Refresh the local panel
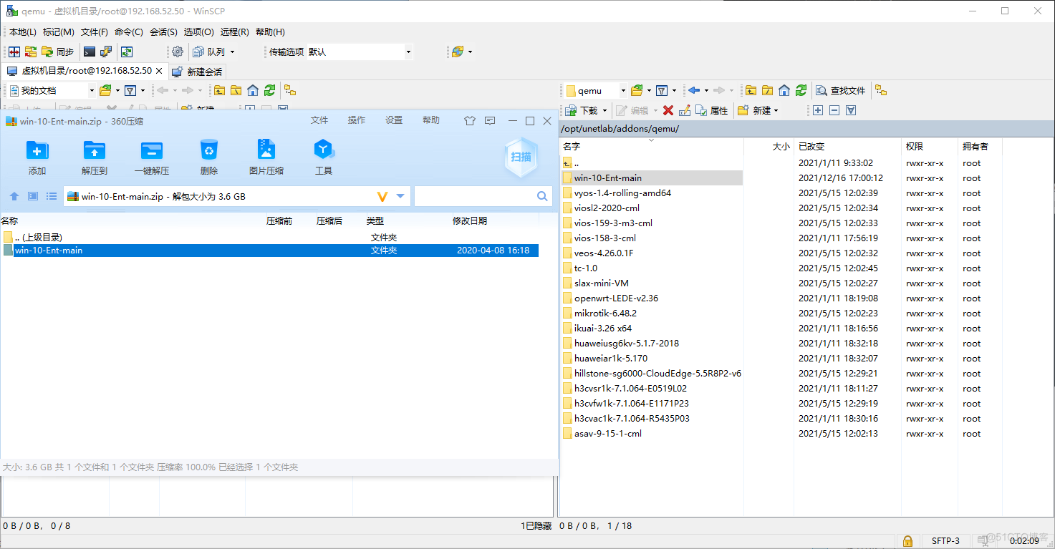 [269, 90]
